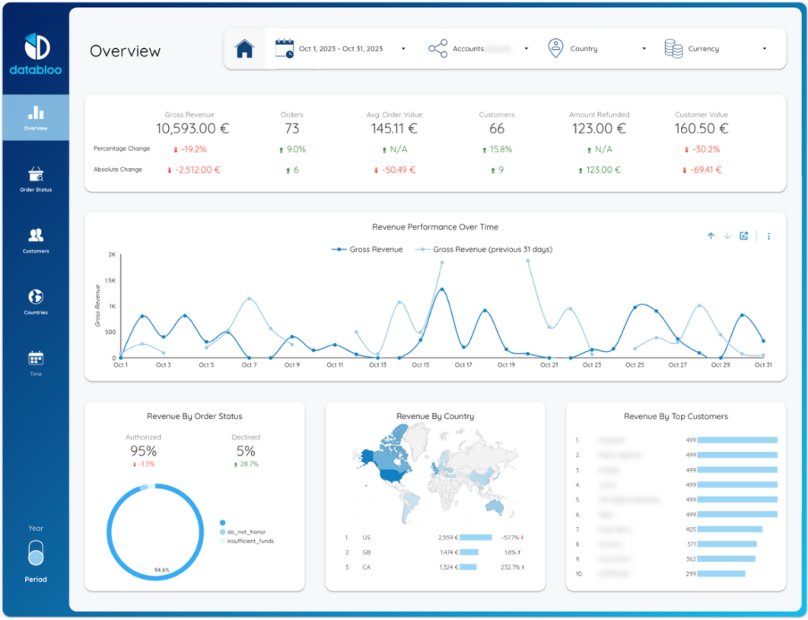
Task: Open the date range dropdown
Action: tap(403, 48)
